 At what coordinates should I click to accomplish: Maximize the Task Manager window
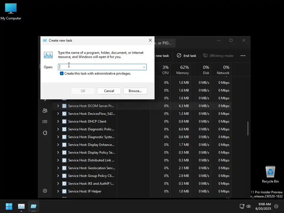pyautogui.click(x=231, y=40)
